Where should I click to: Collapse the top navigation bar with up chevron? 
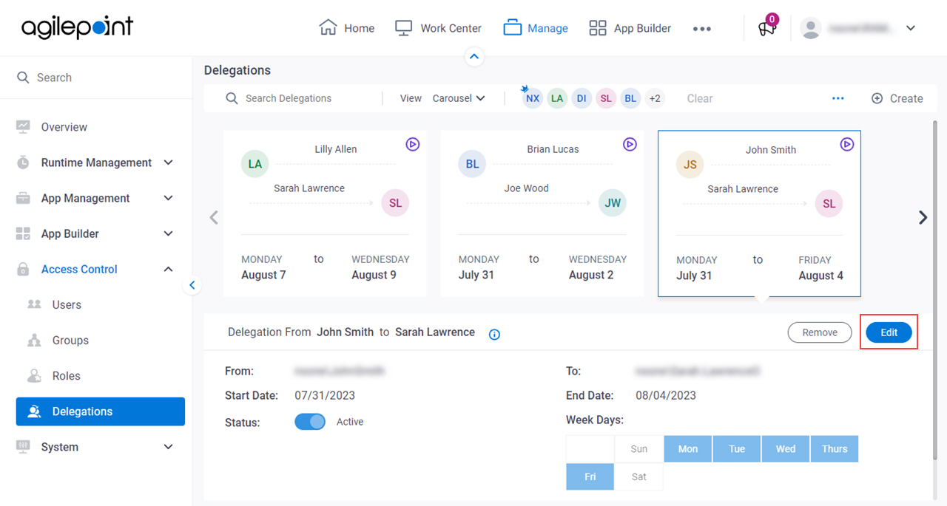[474, 56]
